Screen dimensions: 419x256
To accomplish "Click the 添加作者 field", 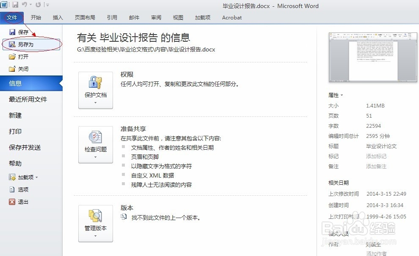I will [376, 253].
